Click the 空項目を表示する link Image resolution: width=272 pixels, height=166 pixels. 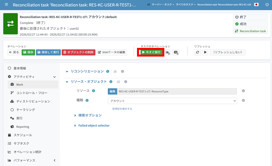coord(122,109)
